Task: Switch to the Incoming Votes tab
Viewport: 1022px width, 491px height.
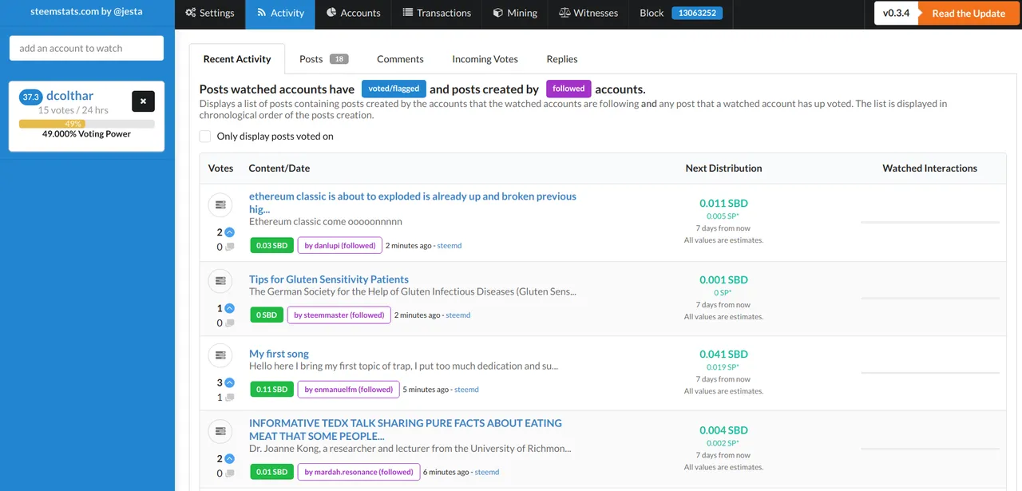Action: (485, 59)
